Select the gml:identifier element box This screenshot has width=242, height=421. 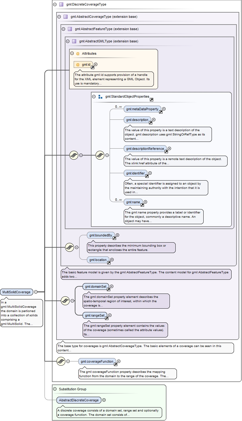coord(135,173)
